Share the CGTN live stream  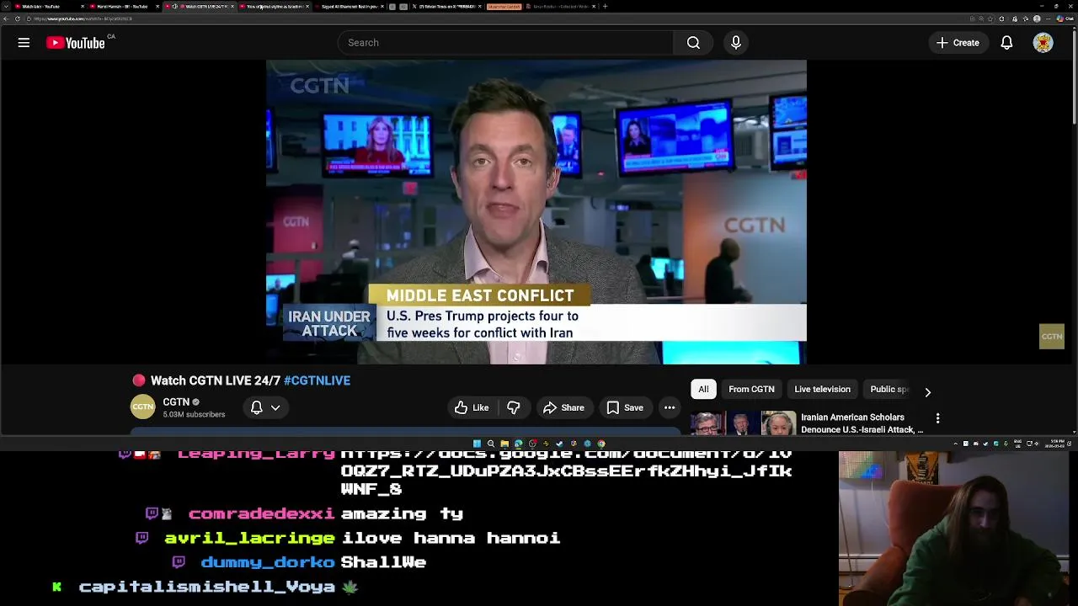(563, 407)
